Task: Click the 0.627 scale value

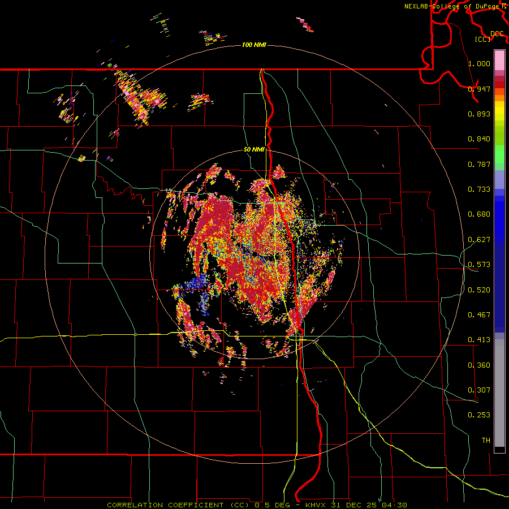Action: 479,239
